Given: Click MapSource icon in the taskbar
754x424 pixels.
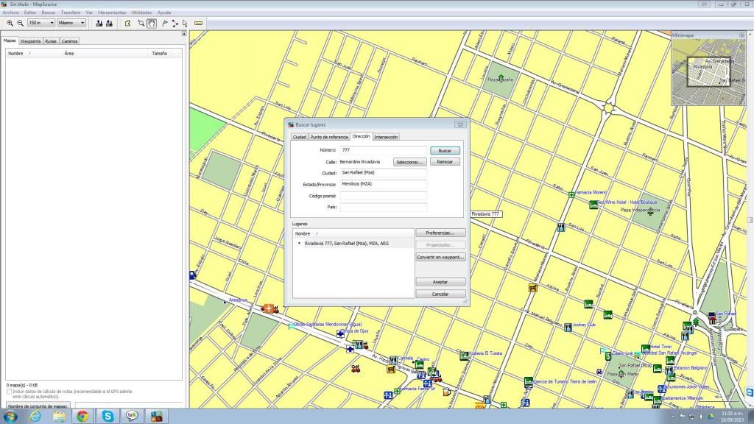Looking at the screenshot, I should point(156,417).
